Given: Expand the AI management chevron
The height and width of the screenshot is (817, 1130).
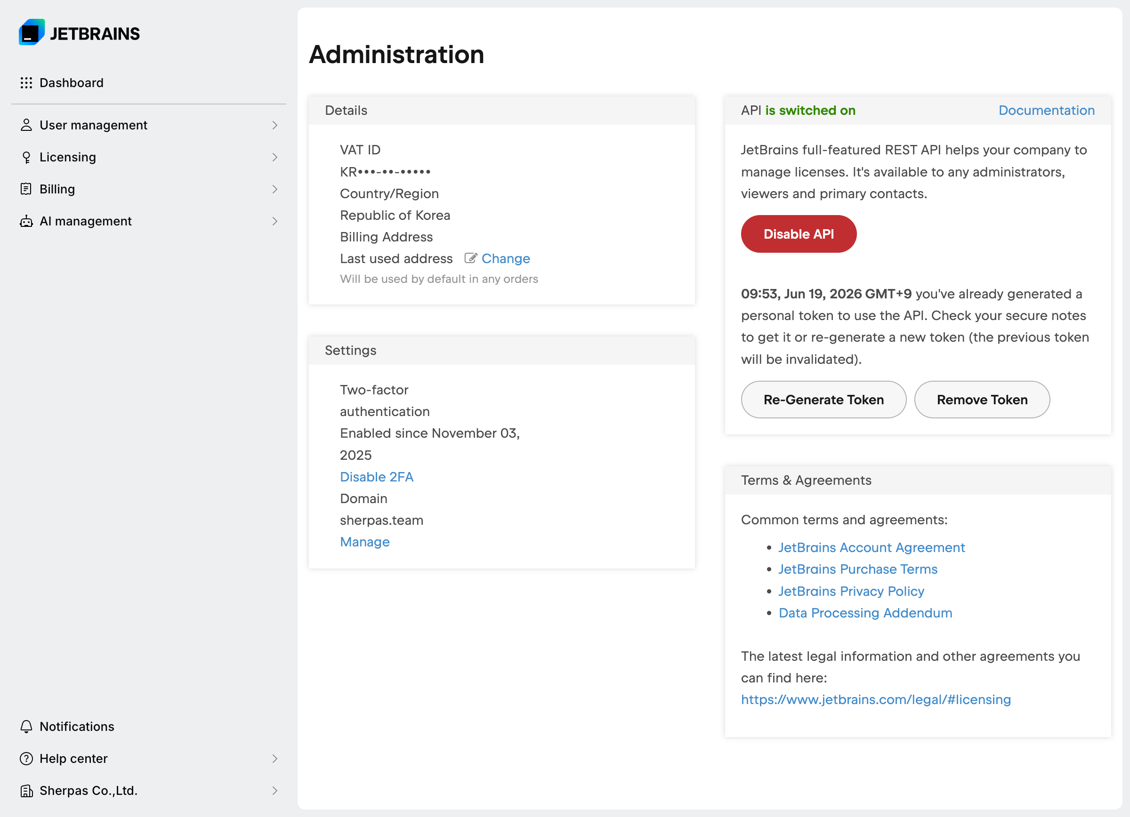Looking at the screenshot, I should click(x=274, y=221).
